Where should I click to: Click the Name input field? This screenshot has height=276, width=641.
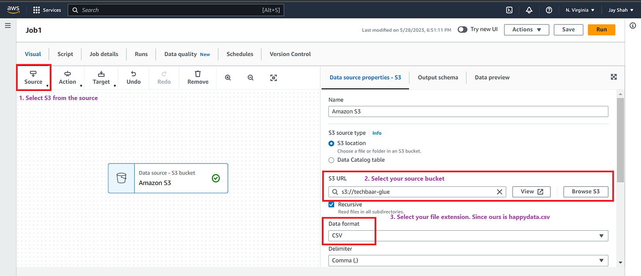[x=468, y=112]
